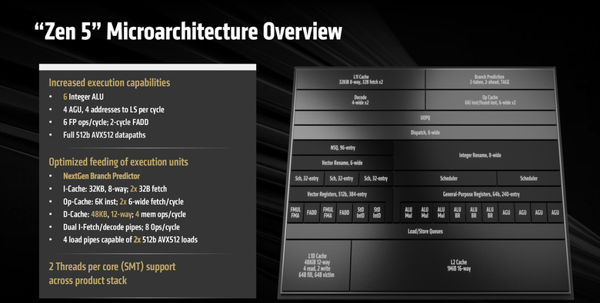The image size is (600, 303).
Task: Select the "NextGen Branch Predictor" bullet
Action: click(102, 176)
